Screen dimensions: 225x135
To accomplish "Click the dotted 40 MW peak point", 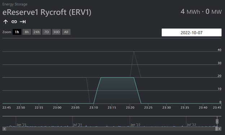I will click(x=134, y=52).
